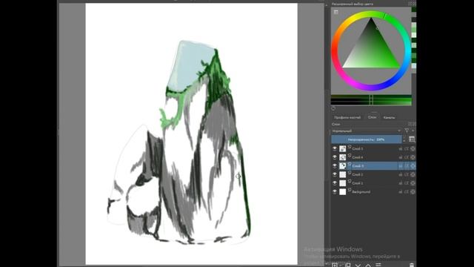
Task: Toggle visibility of the topmost layer
Action: tap(335, 148)
